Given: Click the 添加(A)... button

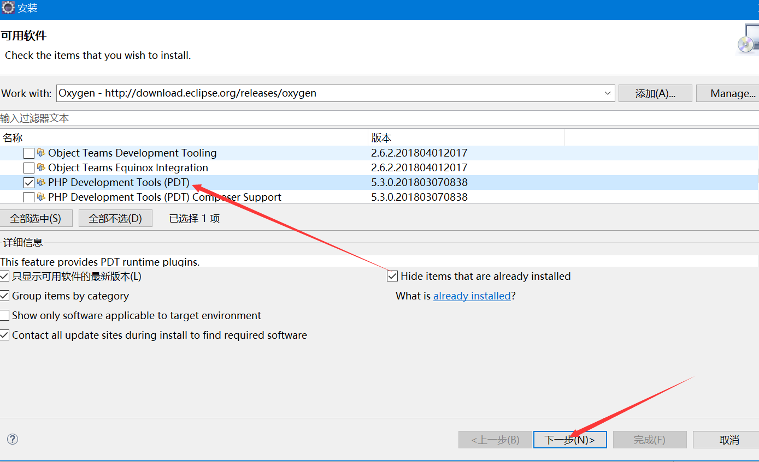Looking at the screenshot, I should [x=655, y=93].
